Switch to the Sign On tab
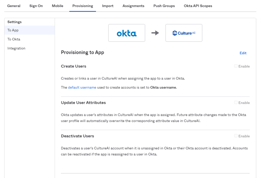This screenshot has height=178, width=261. click(36, 6)
